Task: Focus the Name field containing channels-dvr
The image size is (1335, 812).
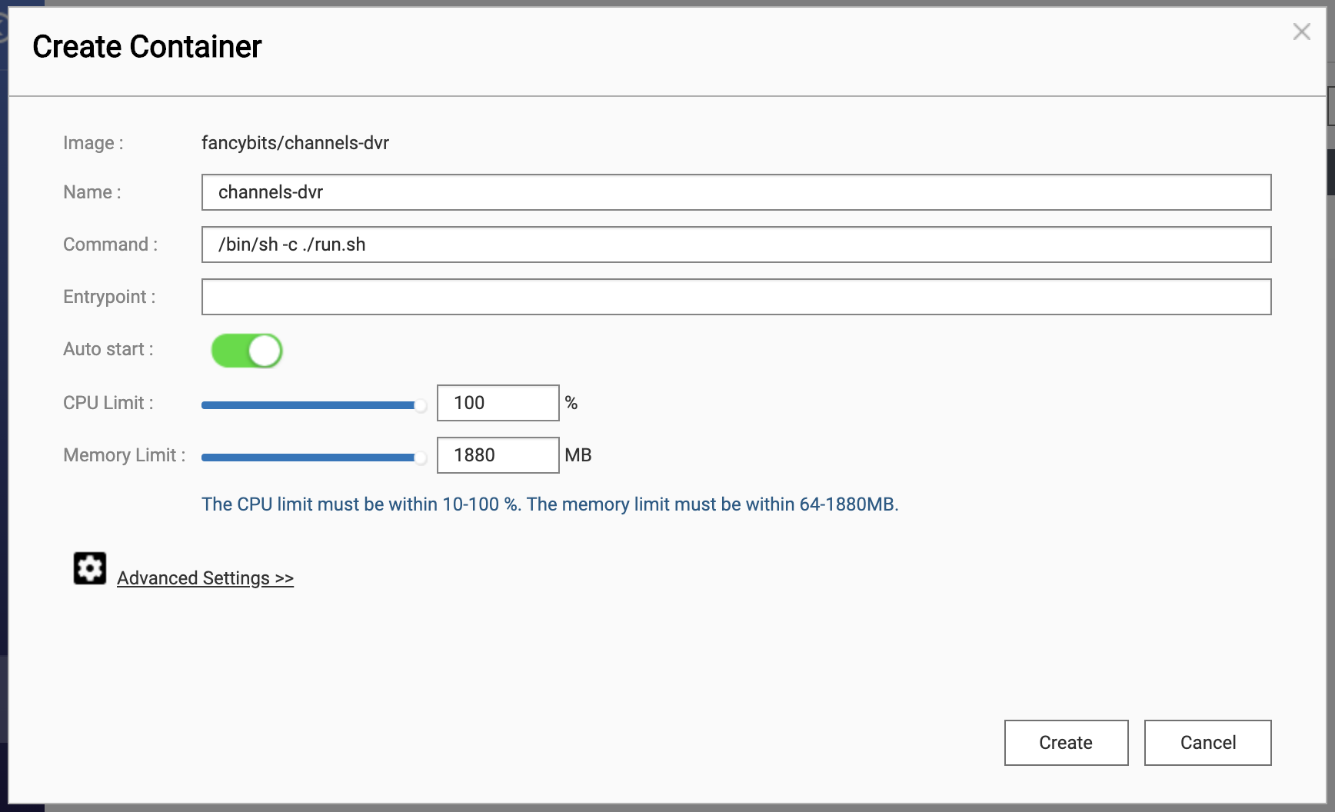Action: click(736, 192)
